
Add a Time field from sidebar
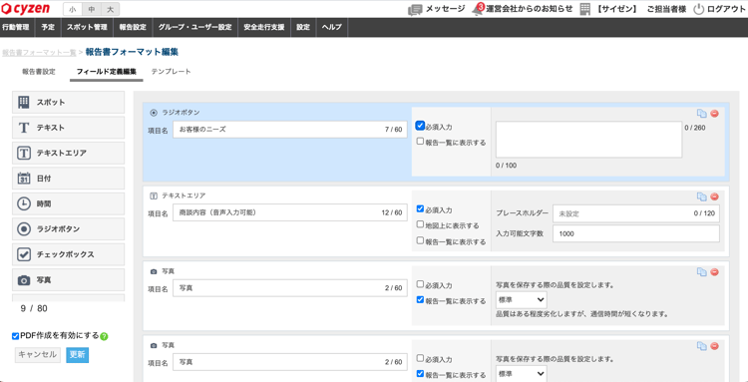point(68,203)
